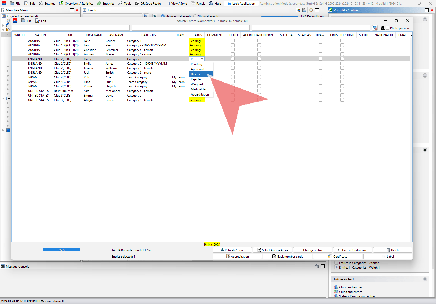Click the clear filter funnel icon
Screen dimensions: 436x304
[375, 28]
